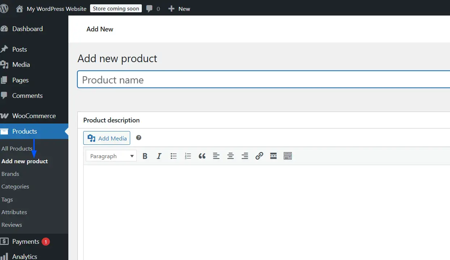
Task: Click the Payments dollar icon
Action: tap(4, 242)
